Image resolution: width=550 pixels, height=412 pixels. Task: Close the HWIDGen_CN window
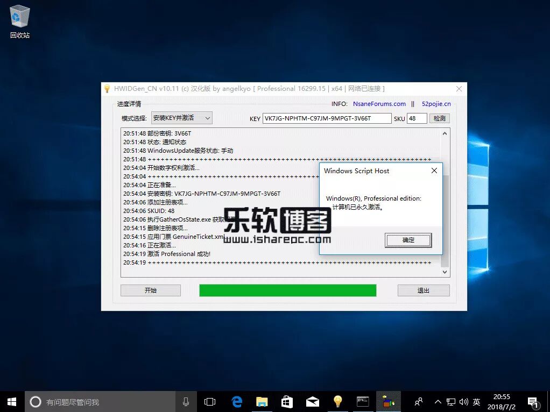tap(459, 89)
